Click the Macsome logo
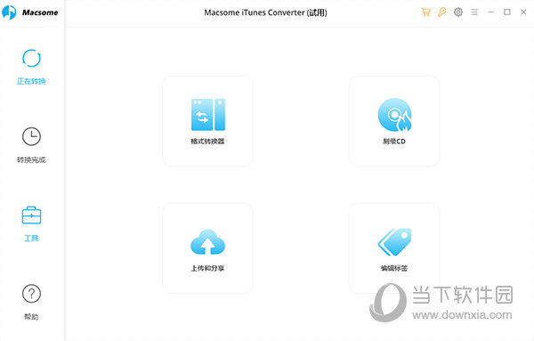 click(x=30, y=12)
